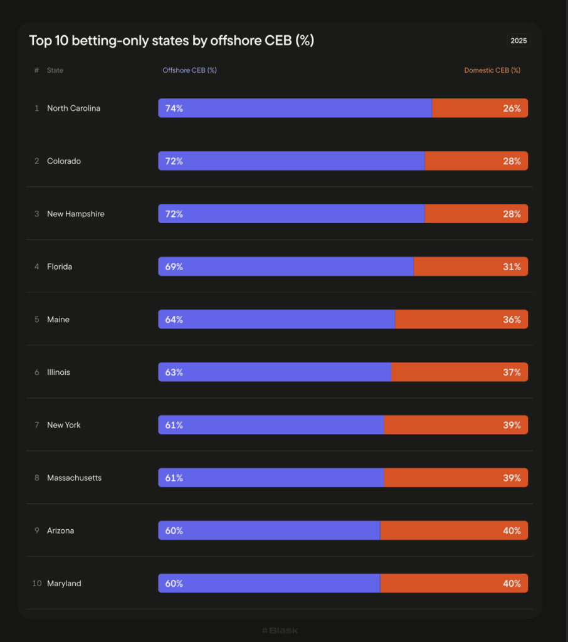Viewport: 568px width, 642px height.
Task: Click the Blask logo watermark
Action: (280, 630)
